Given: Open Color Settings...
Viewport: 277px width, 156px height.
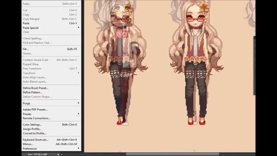Looking at the screenshot, I should [x=51, y=125].
